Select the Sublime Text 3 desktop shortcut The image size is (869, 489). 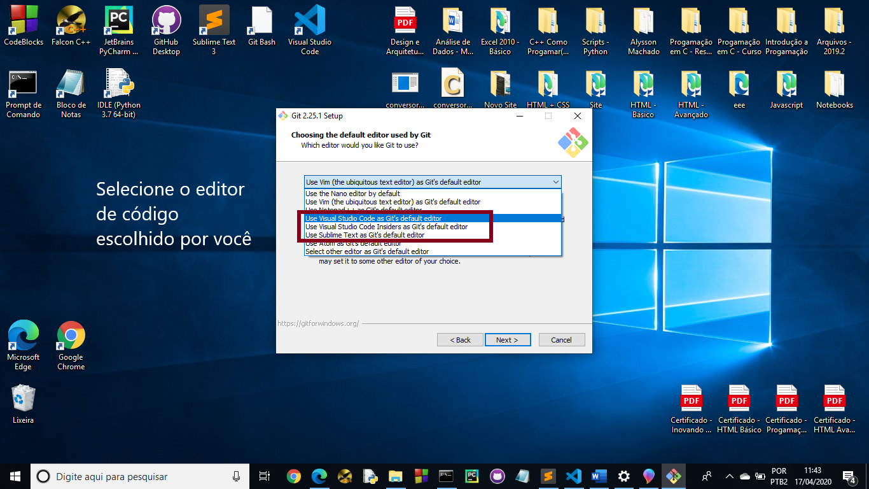pyautogui.click(x=214, y=30)
